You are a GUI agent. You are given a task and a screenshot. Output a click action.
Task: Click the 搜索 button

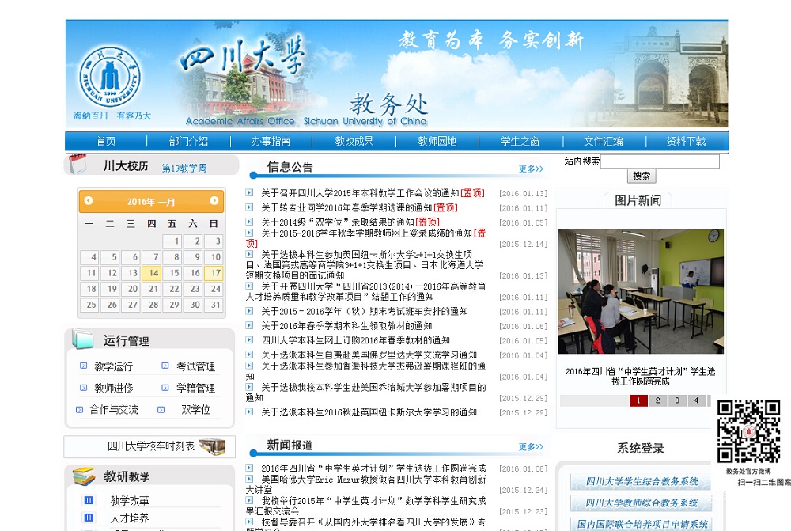642,176
